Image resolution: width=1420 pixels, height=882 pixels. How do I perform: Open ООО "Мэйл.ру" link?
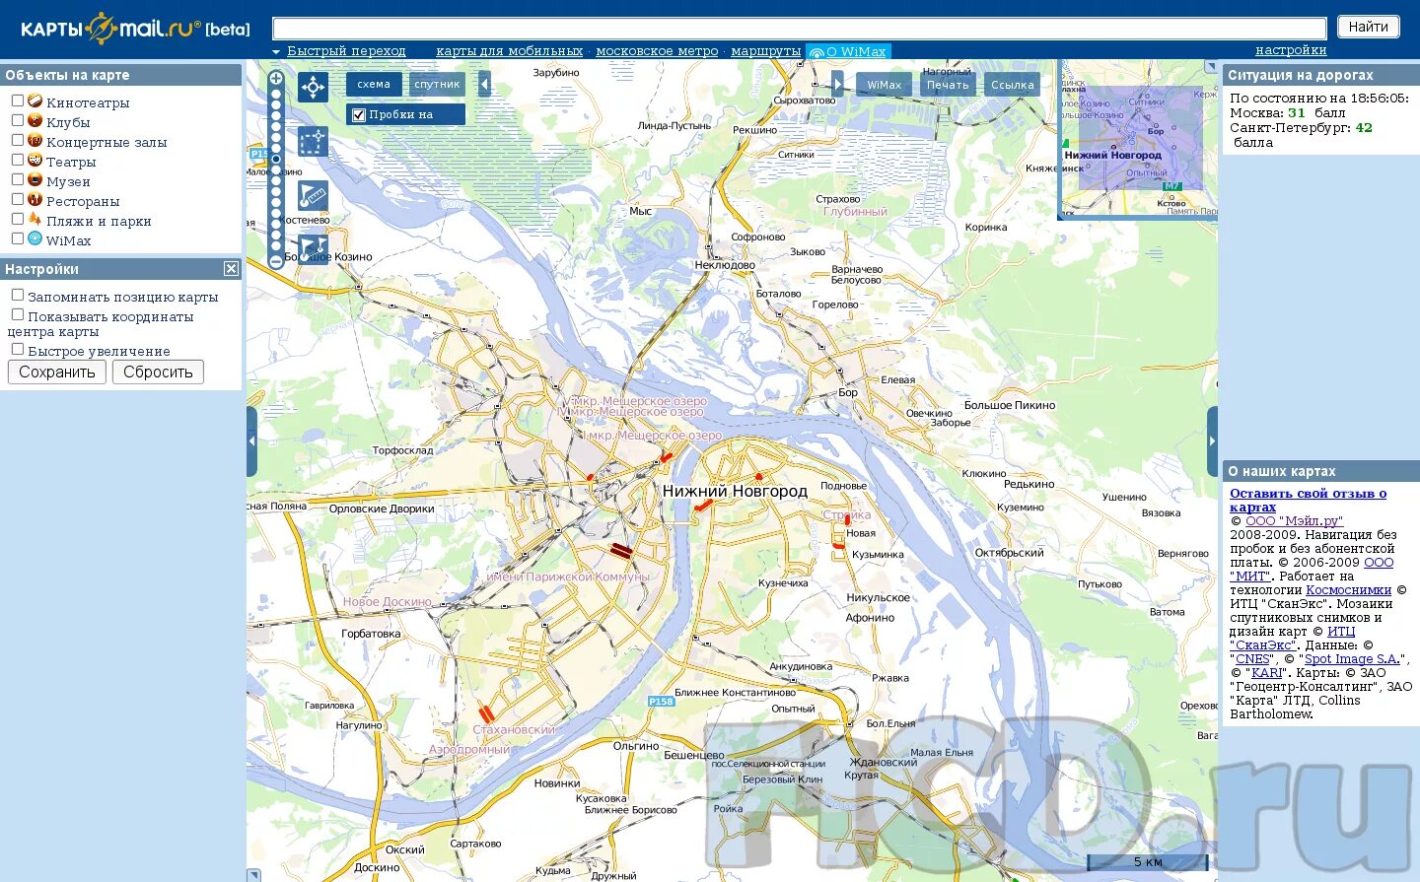(1294, 520)
